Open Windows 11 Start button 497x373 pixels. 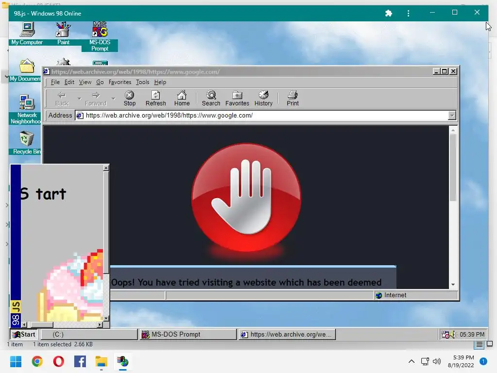coord(16,361)
